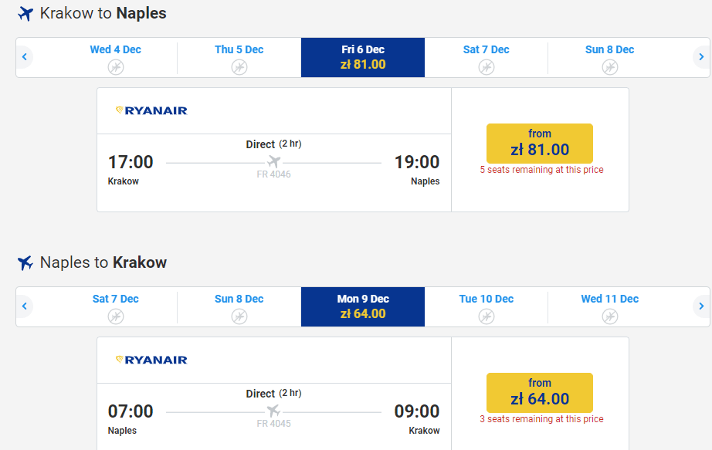Viewport: 712px width, 450px height.
Task: Show later dates for the Krakow to Naples flight
Action: coord(700,57)
